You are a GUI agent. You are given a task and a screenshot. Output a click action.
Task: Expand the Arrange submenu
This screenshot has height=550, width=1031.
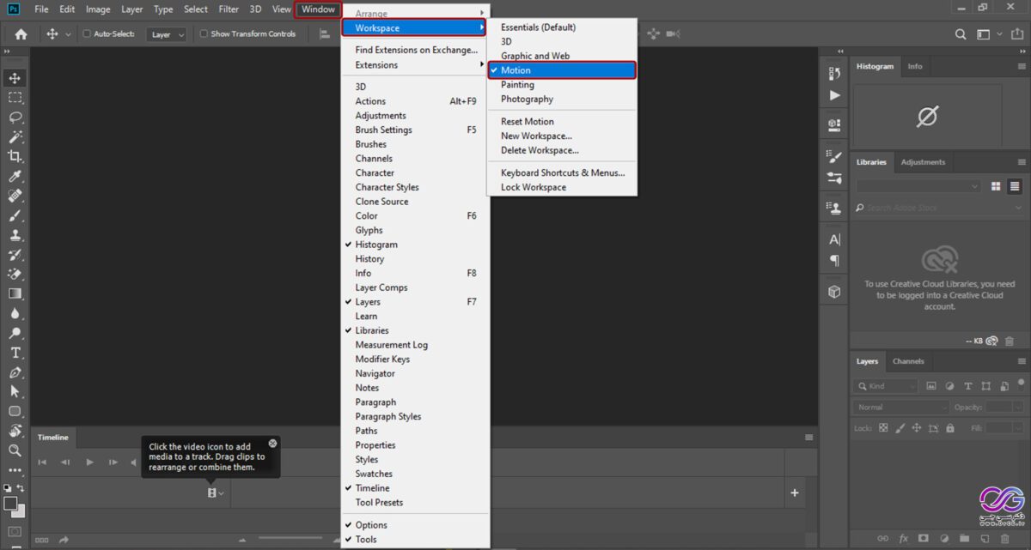click(x=415, y=14)
